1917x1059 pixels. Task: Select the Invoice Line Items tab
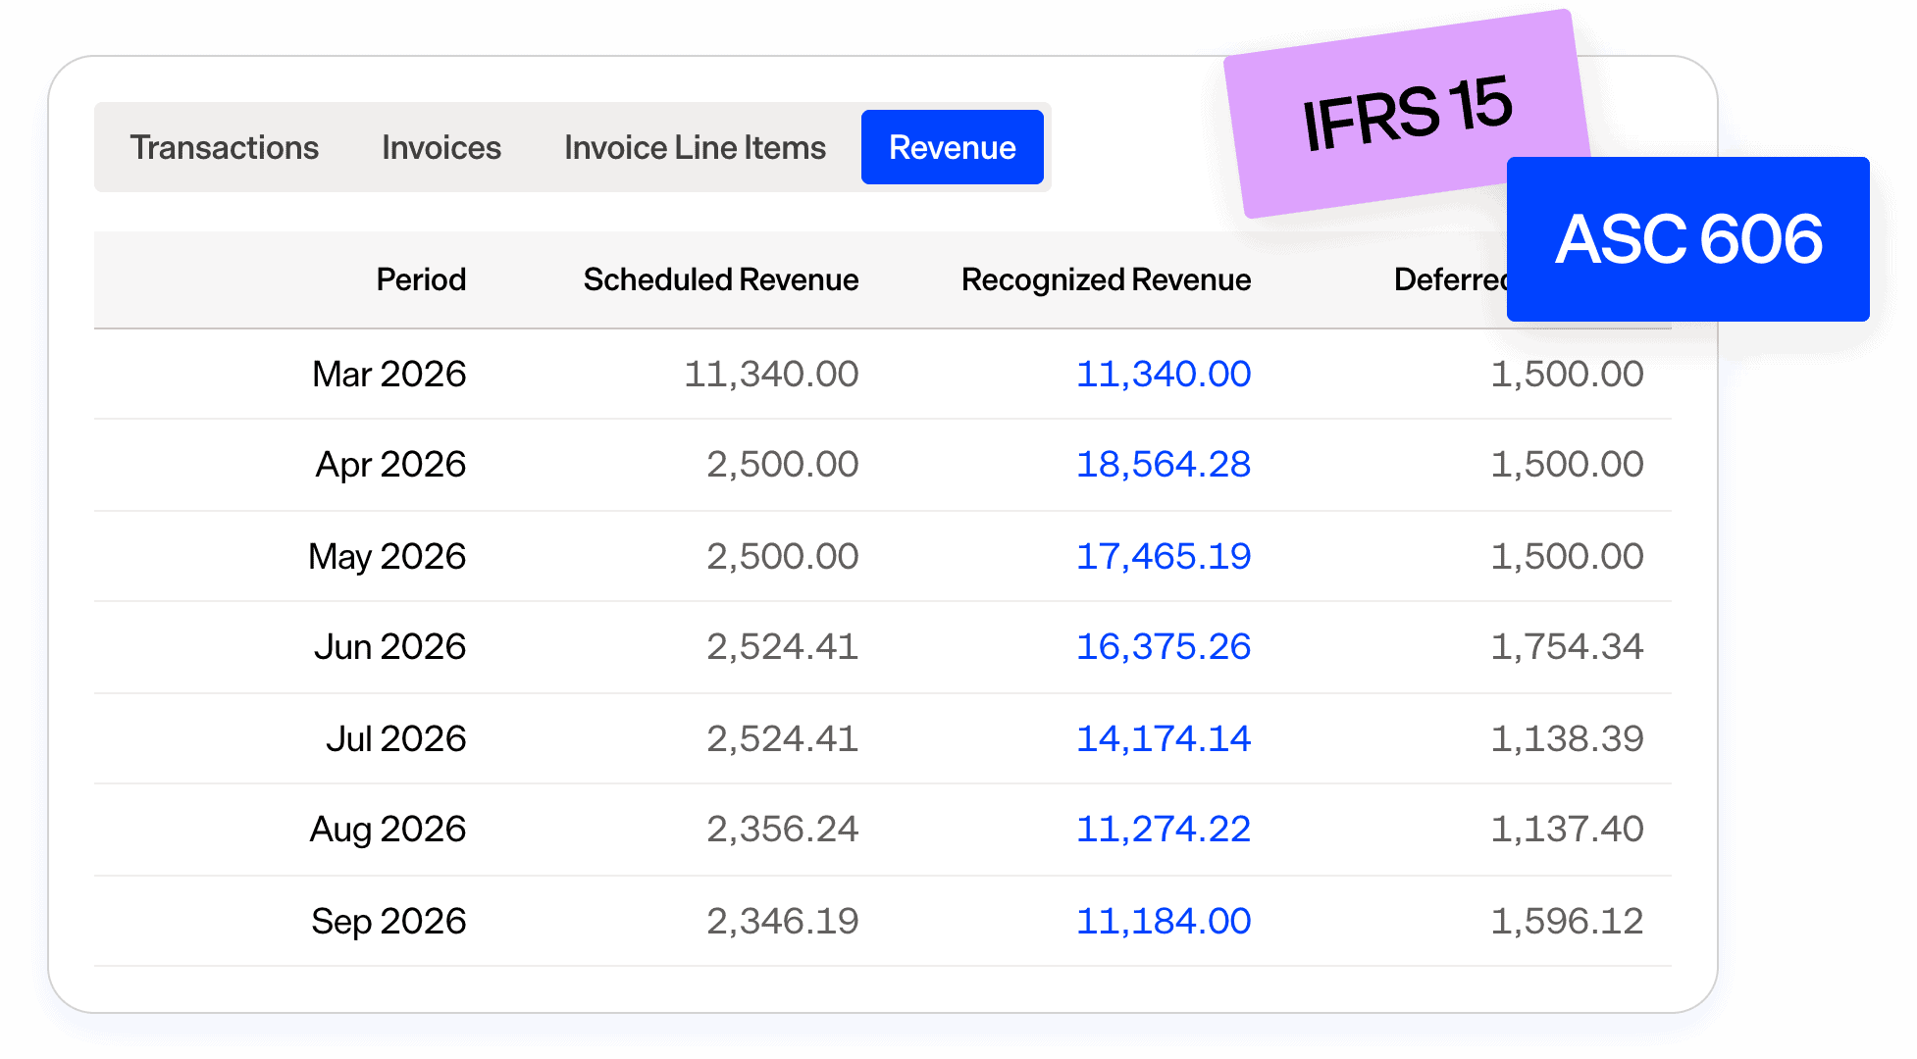click(695, 147)
